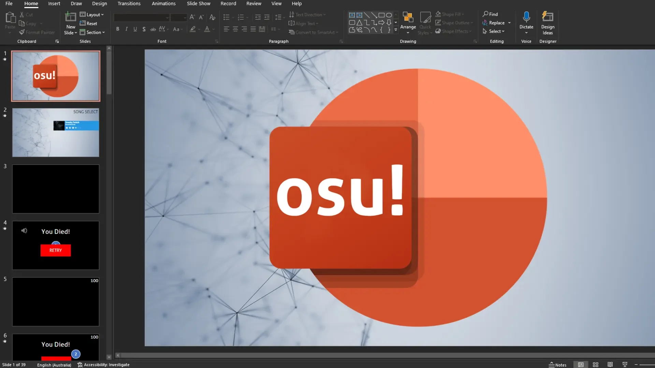
Task: Open the Layout dropdown
Action: click(91, 15)
